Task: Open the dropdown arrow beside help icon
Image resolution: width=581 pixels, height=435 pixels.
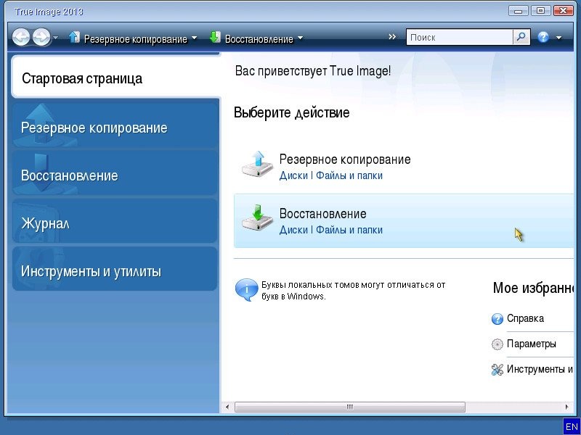Action: [558, 38]
